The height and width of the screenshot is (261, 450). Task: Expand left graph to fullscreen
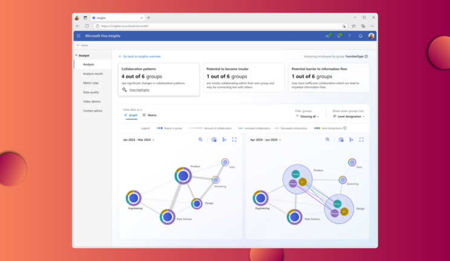click(234, 140)
